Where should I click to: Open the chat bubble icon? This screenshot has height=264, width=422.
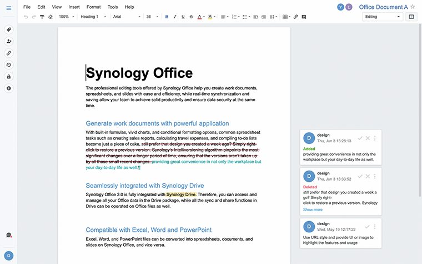coord(9,235)
